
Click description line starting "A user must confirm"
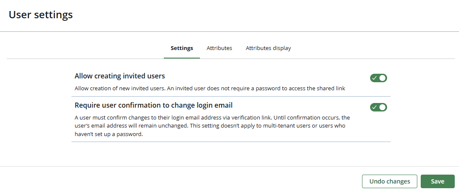click(x=212, y=117)
